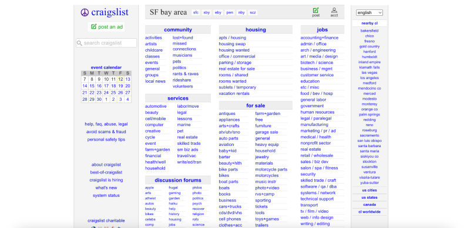This screenshot has width=470, height=228.
Task: Click 'personal safety tips' link
Action: point(106,139)
